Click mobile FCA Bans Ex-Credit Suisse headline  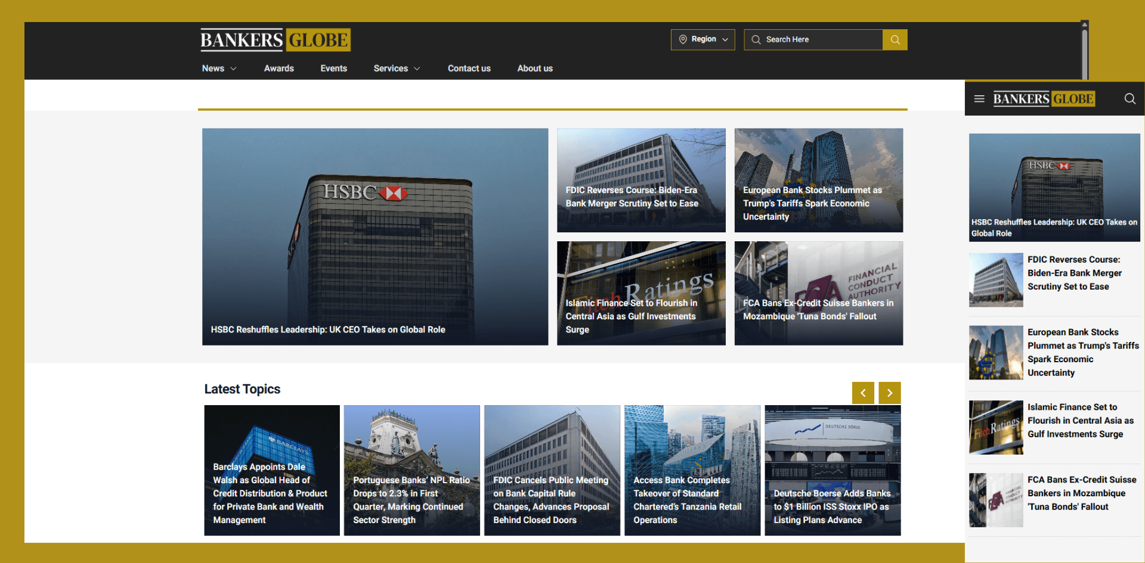[1082, 493]
